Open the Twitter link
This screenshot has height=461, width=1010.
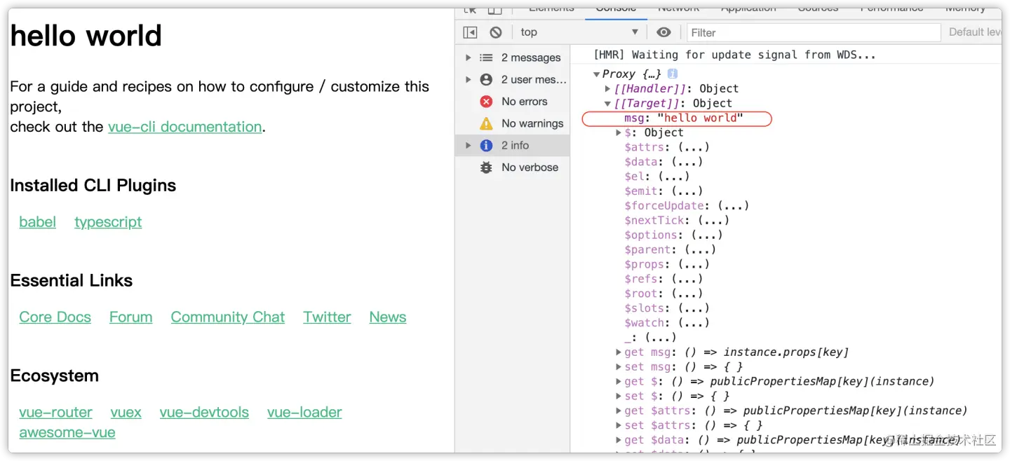pyautogui.click(x=327, y=317)
